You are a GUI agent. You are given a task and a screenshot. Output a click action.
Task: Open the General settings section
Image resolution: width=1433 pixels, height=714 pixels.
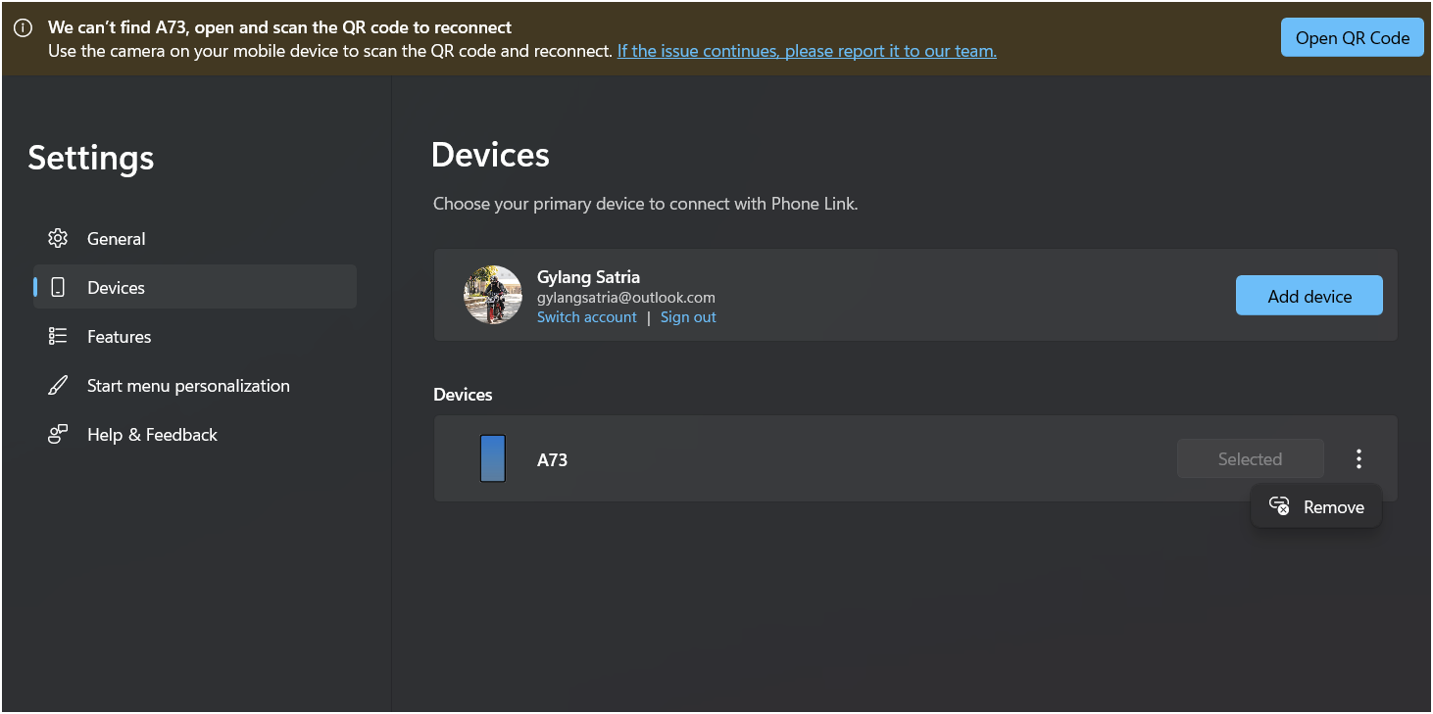coord(195,238)
